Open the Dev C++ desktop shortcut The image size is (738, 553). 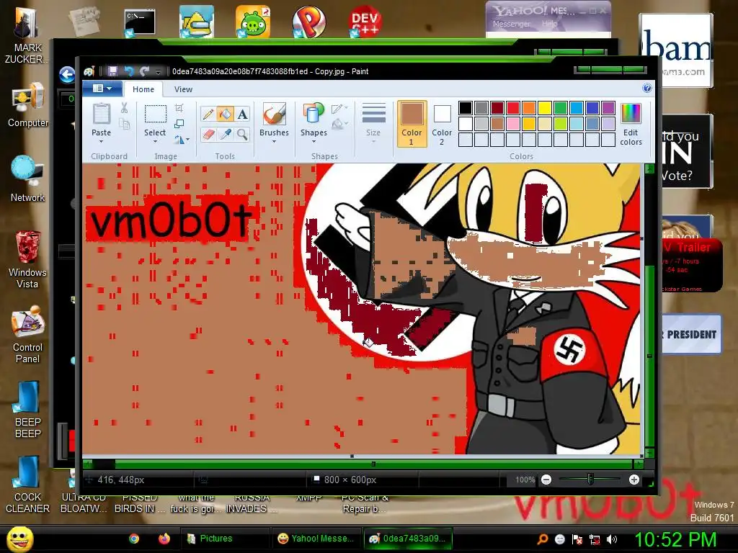(365, 22)
